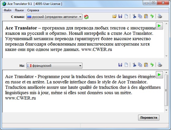This screenshot has height=130, width=171.
Task: Click the 'На:' label
Action: pos(22,66)
